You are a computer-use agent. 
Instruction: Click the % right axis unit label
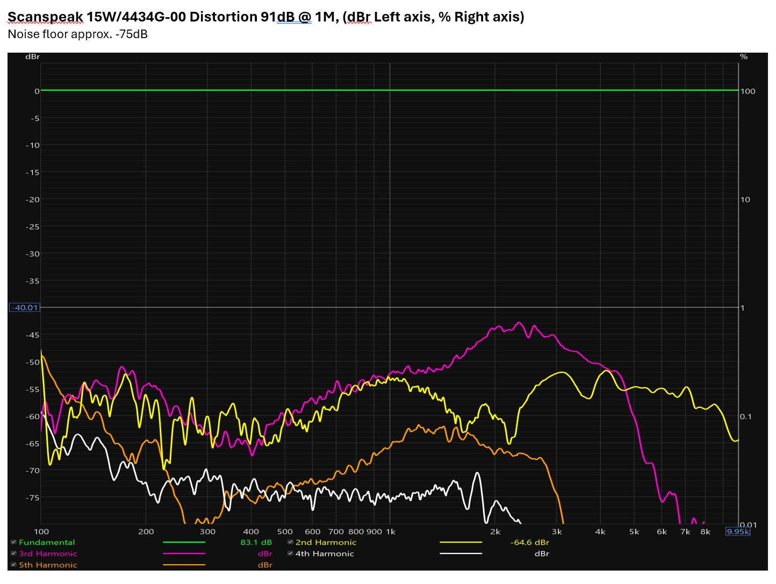(x=744, y=56)
